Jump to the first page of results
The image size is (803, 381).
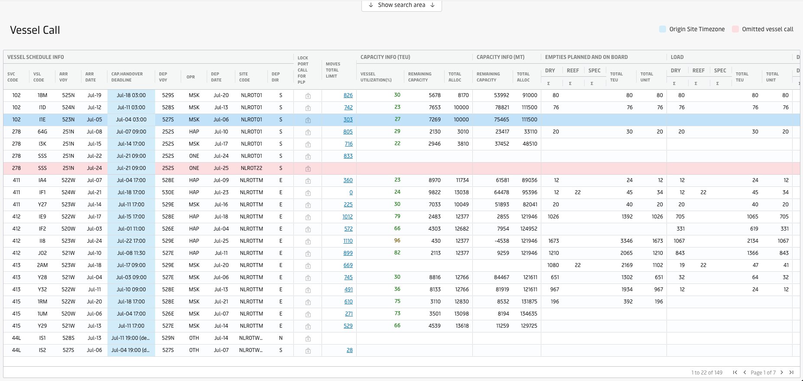pyautogui.click(x=735, y=372)
